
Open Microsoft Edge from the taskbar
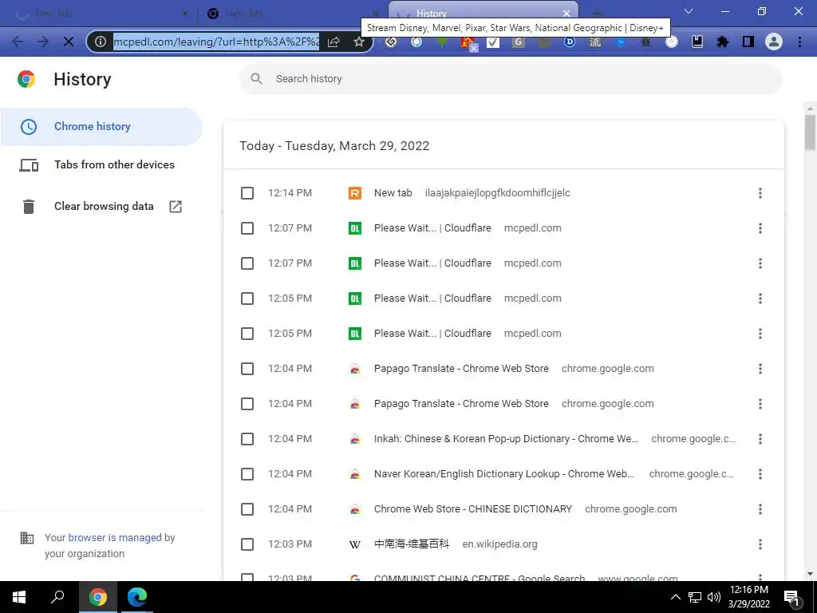pyautogui.click(x=137, y=597)
